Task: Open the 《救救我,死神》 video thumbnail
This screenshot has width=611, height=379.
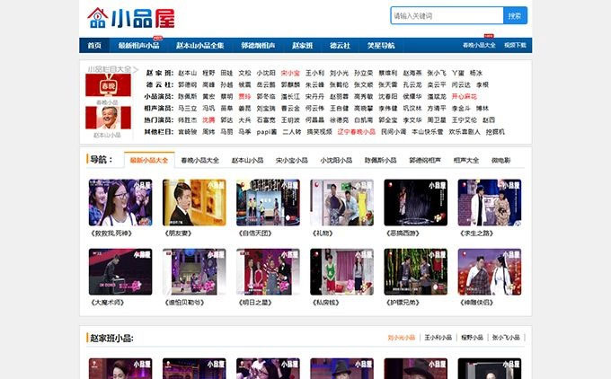Action: point(120,203)
